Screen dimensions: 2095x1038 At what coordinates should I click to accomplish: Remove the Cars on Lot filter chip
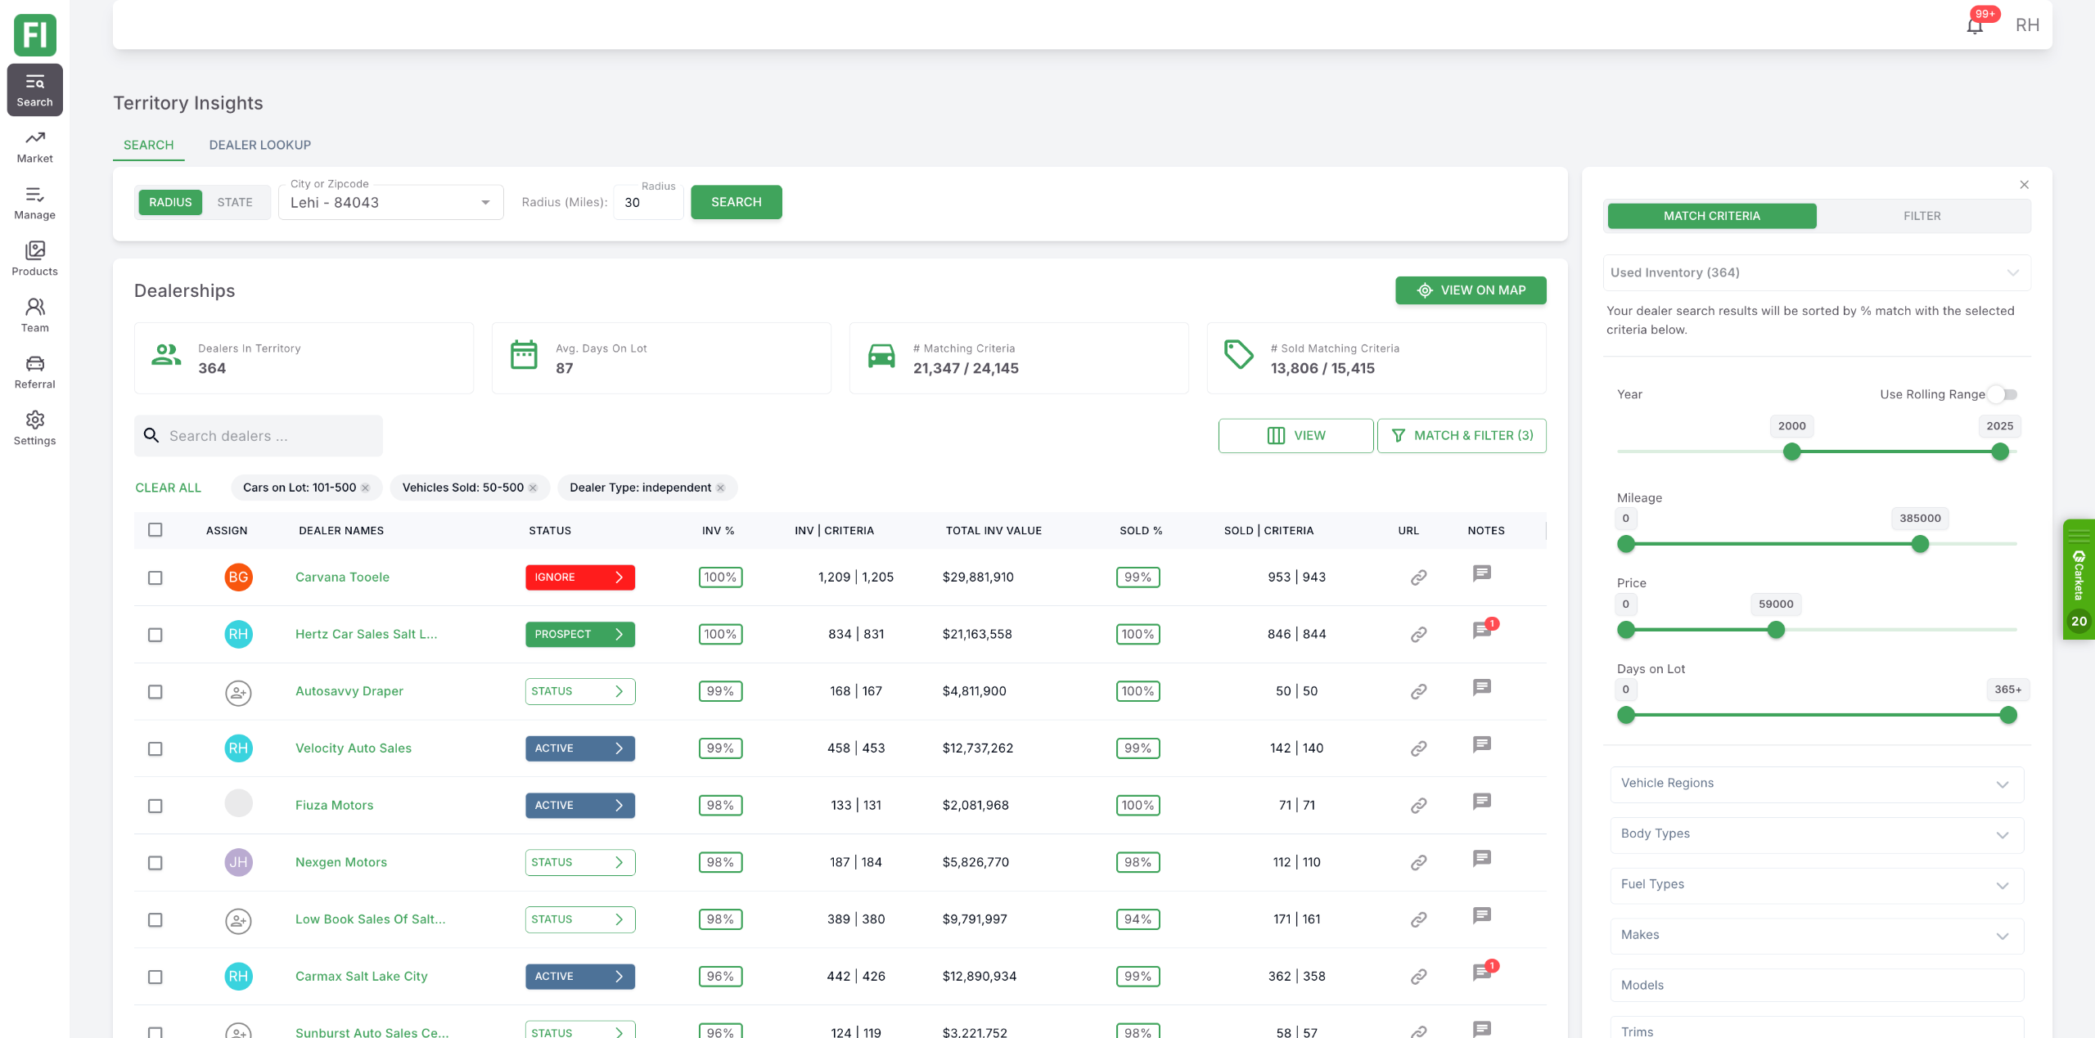tap(366, 488)
